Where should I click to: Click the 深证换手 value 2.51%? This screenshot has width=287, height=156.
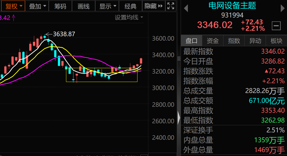pyautogui.click(x=275, y=130)
